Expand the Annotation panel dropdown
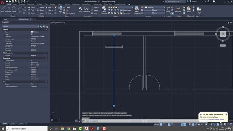233x131 pixels. [x=88, y=16]
